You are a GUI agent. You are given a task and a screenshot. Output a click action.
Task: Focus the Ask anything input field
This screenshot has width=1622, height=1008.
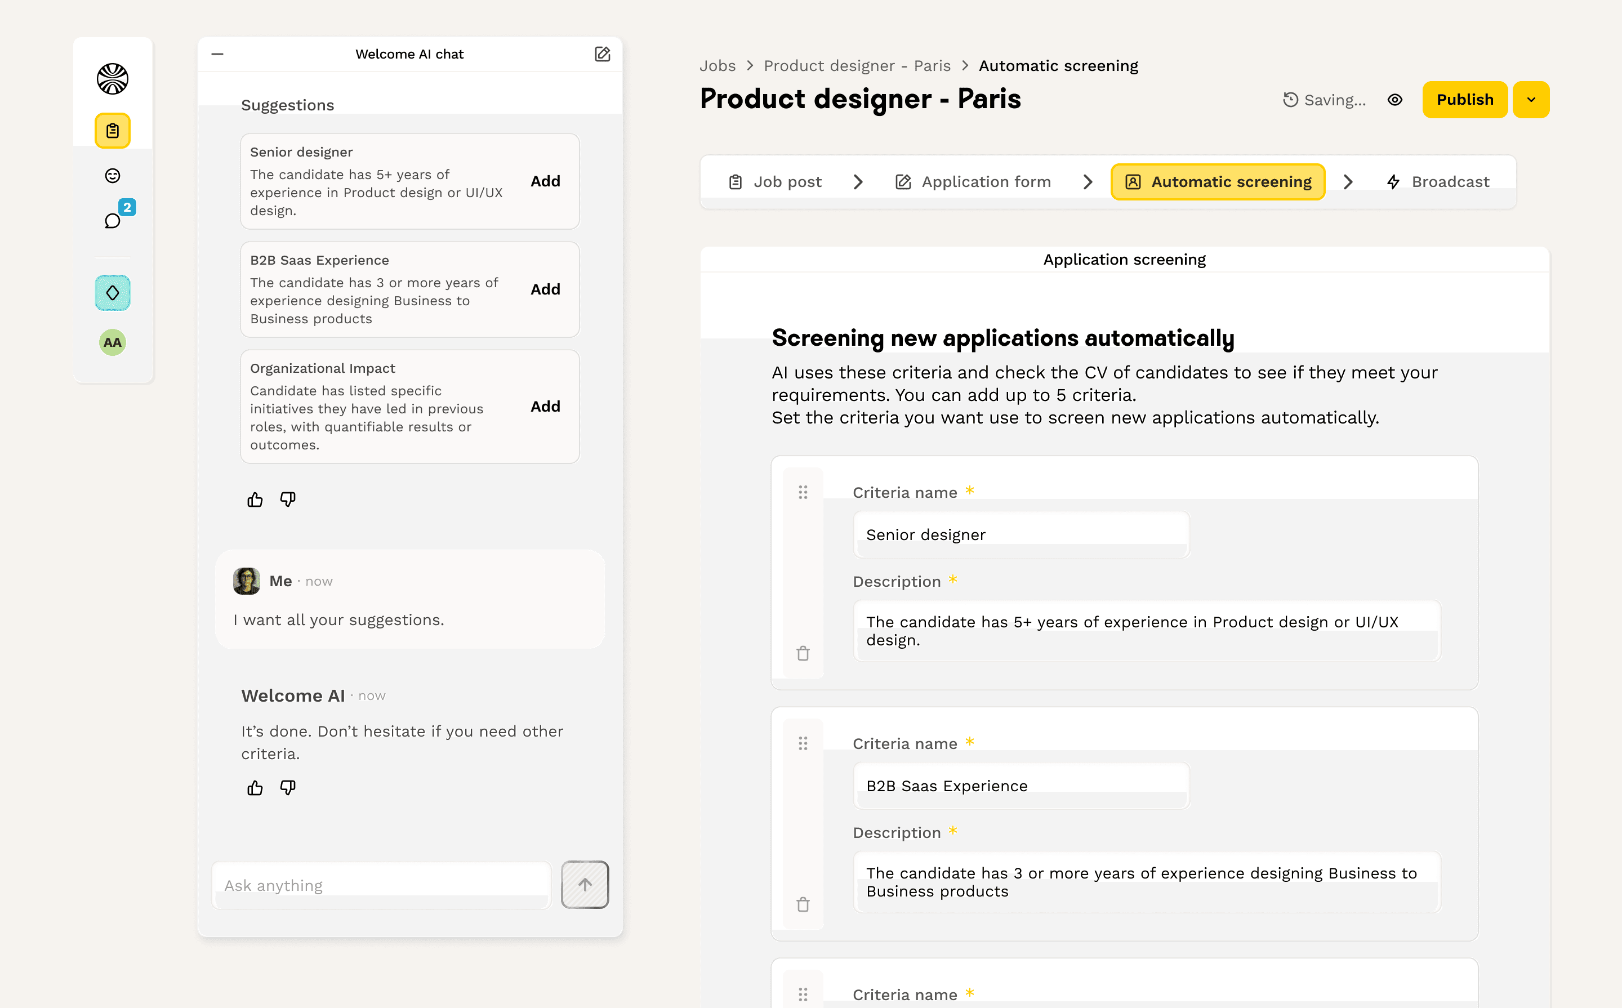[x=381, y=885]
